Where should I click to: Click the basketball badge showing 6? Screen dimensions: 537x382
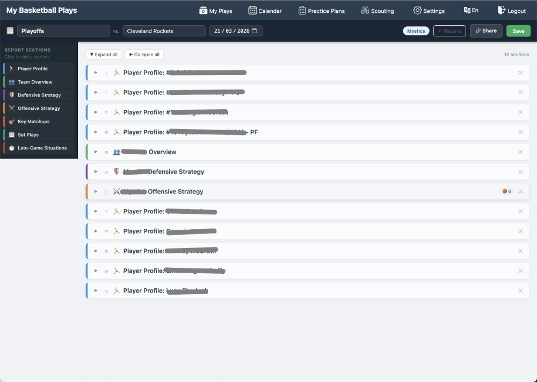point(506,191)
